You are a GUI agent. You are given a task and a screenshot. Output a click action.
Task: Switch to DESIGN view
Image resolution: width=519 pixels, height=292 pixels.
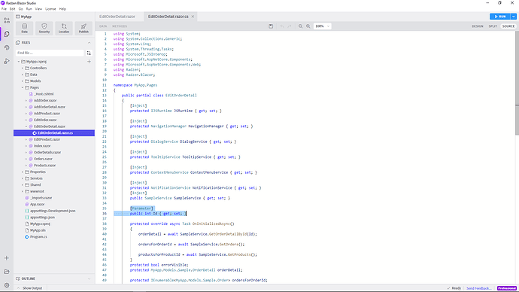pos(478,26)
